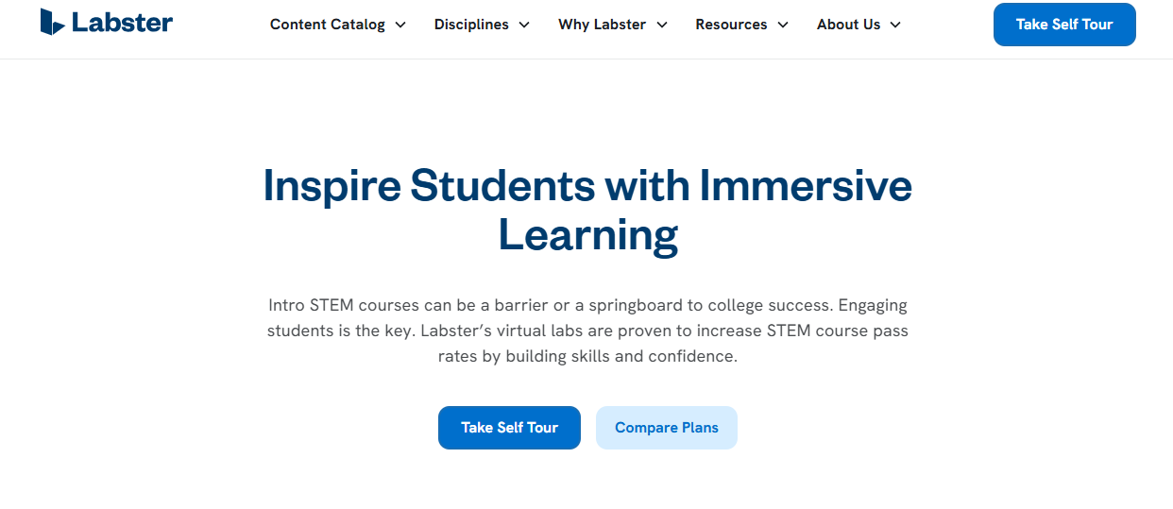Open the About Us menu

click(848, 25)
